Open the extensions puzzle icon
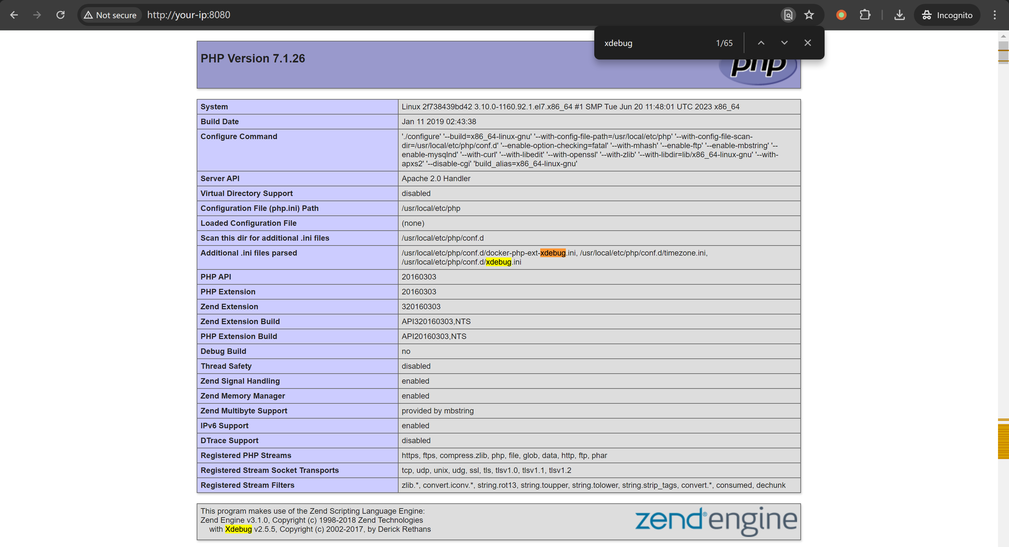This screenshot has height=547, width=1009. click(x=865, y=15)
